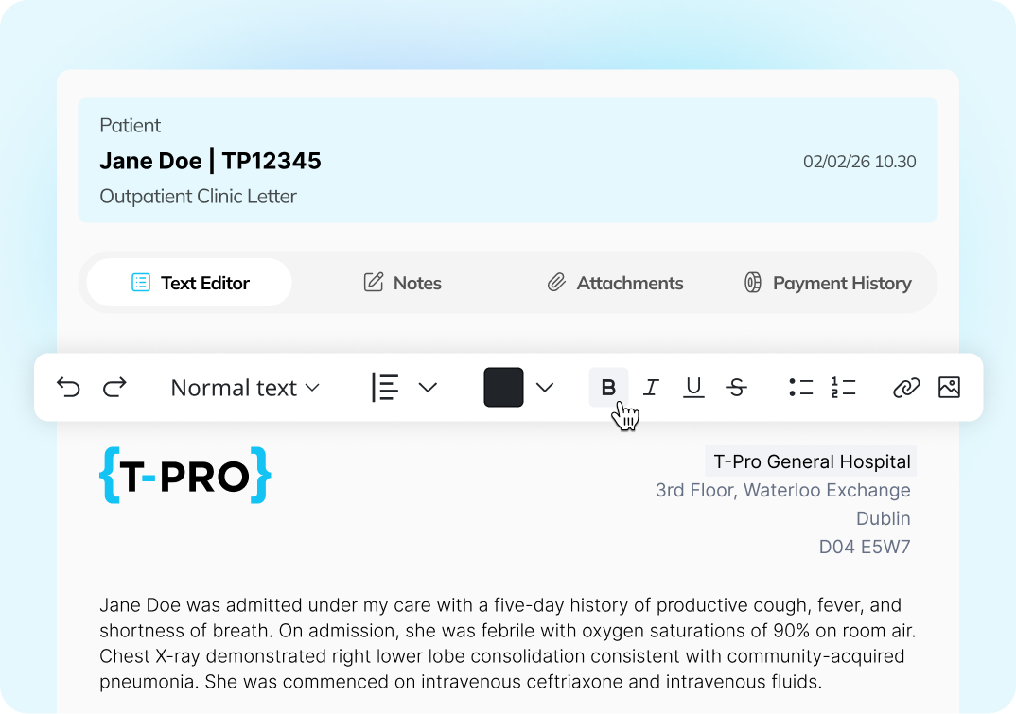The width and height of the screenshot is (1016, 714).
Task: Click the highlighted T-Pro General Hospital text
Action: (x=811, y=461)
